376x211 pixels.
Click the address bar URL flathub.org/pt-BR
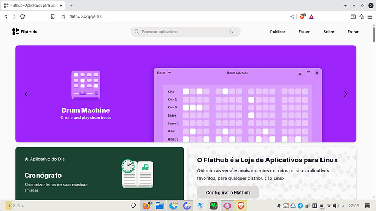[86, 16]
